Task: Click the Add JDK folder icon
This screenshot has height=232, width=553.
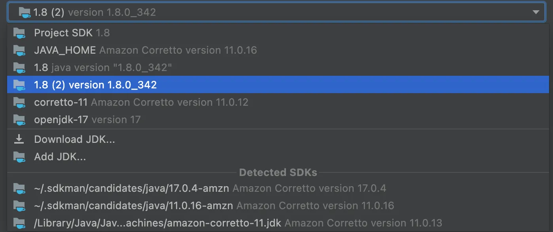Action: click(x=19, y=157)
